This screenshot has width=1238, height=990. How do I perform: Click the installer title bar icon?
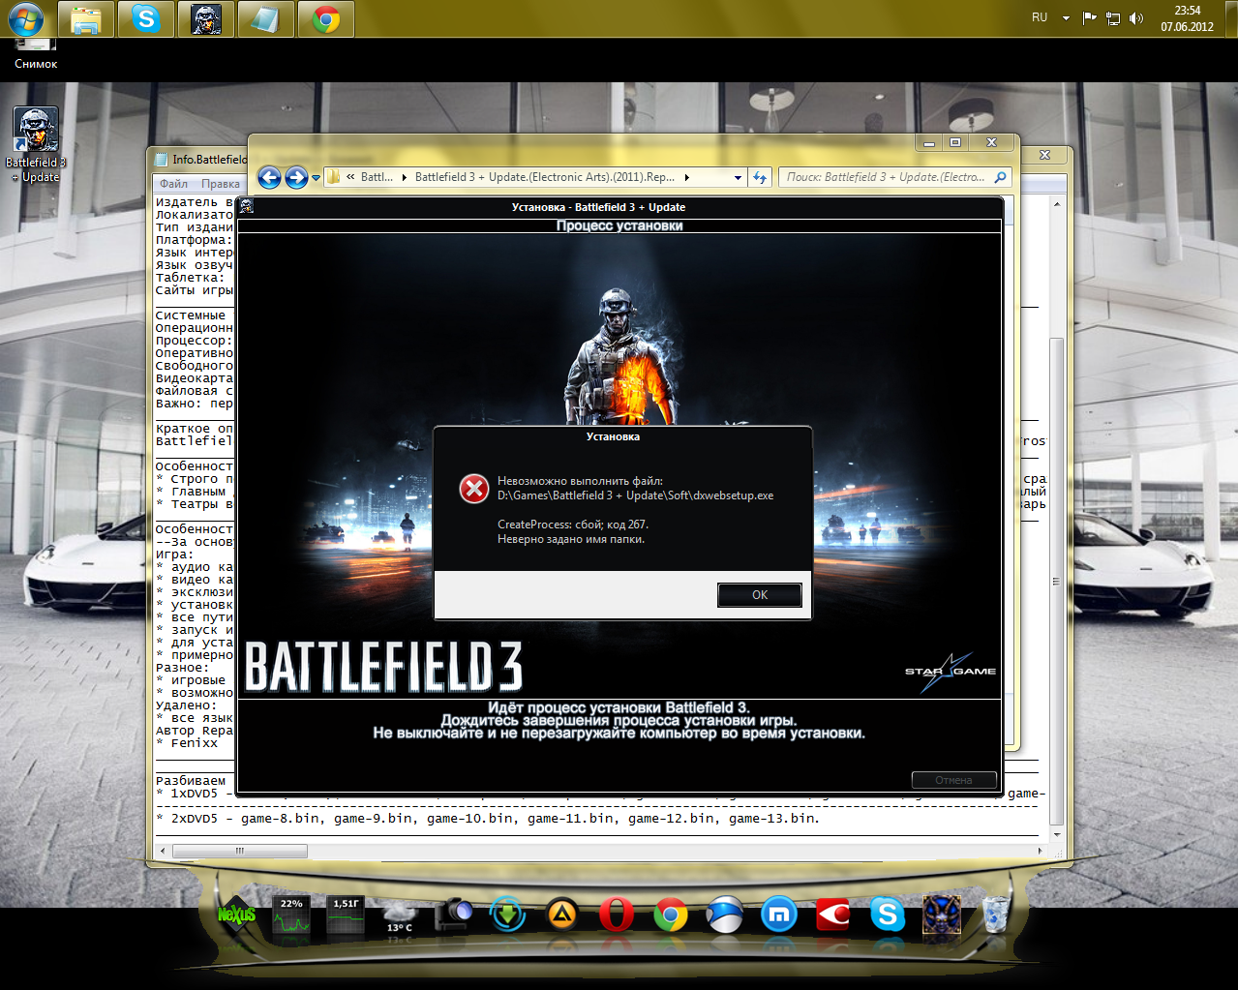[247, 206]
